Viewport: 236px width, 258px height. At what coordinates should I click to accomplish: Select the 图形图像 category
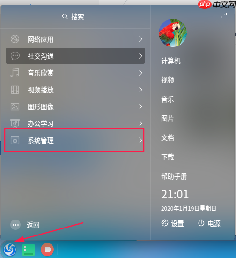tap(75, 107)
